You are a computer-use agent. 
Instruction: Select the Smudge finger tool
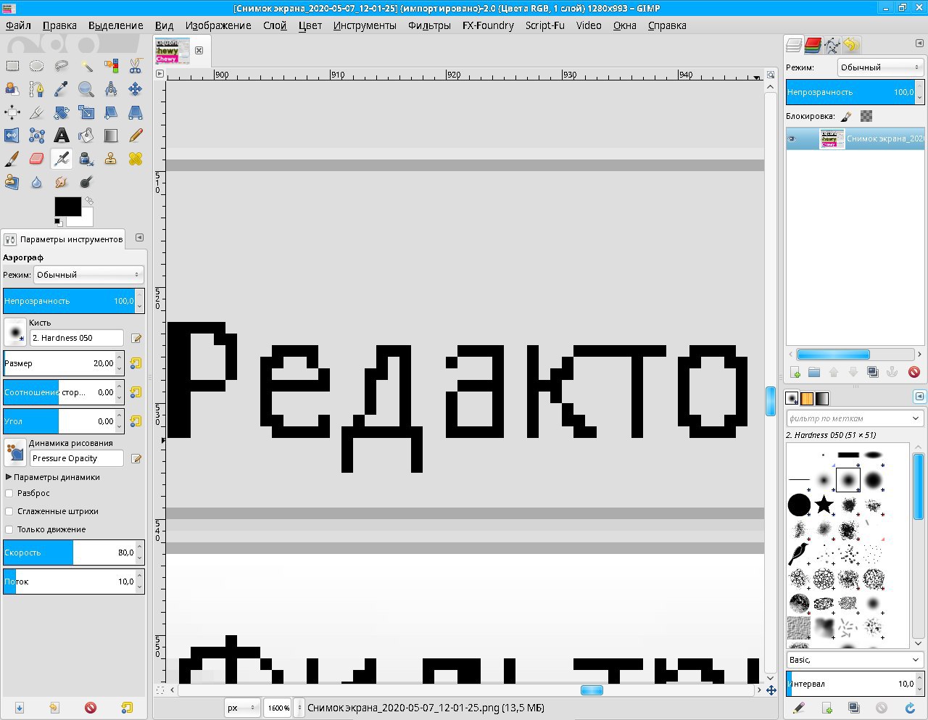[62, 182]
